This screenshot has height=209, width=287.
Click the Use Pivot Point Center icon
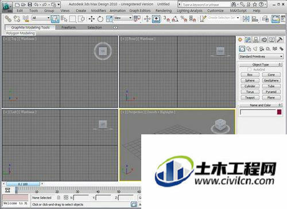137,19
